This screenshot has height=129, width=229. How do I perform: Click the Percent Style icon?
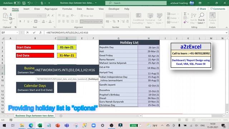(x=114, y=21)
